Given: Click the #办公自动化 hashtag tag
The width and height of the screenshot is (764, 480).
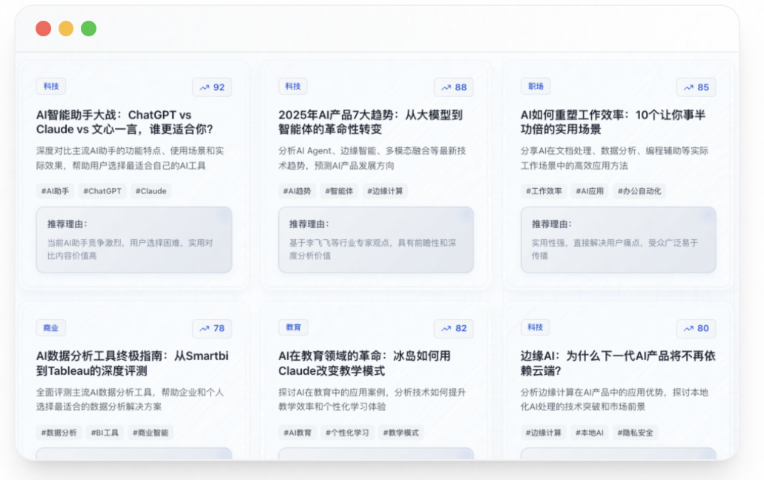Looking at the screenshot, I should click(x=641, y=191).
